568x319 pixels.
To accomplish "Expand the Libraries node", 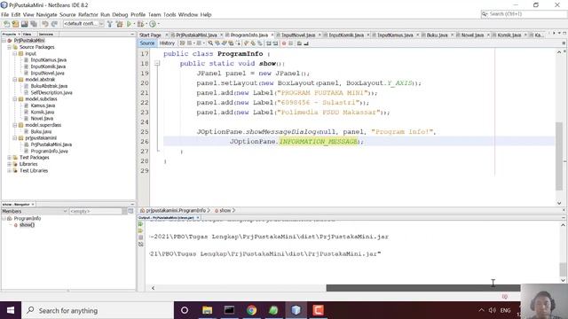I will tap(10, 164).
